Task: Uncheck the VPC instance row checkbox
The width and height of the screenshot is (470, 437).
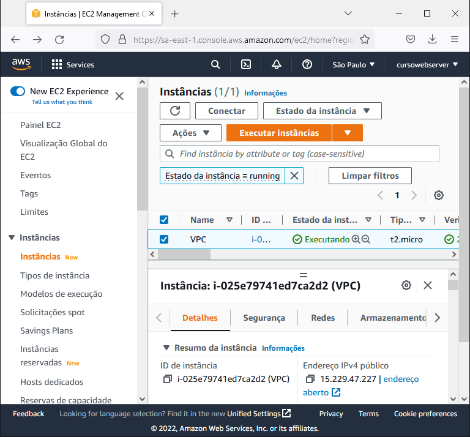Action: point(164,239)
